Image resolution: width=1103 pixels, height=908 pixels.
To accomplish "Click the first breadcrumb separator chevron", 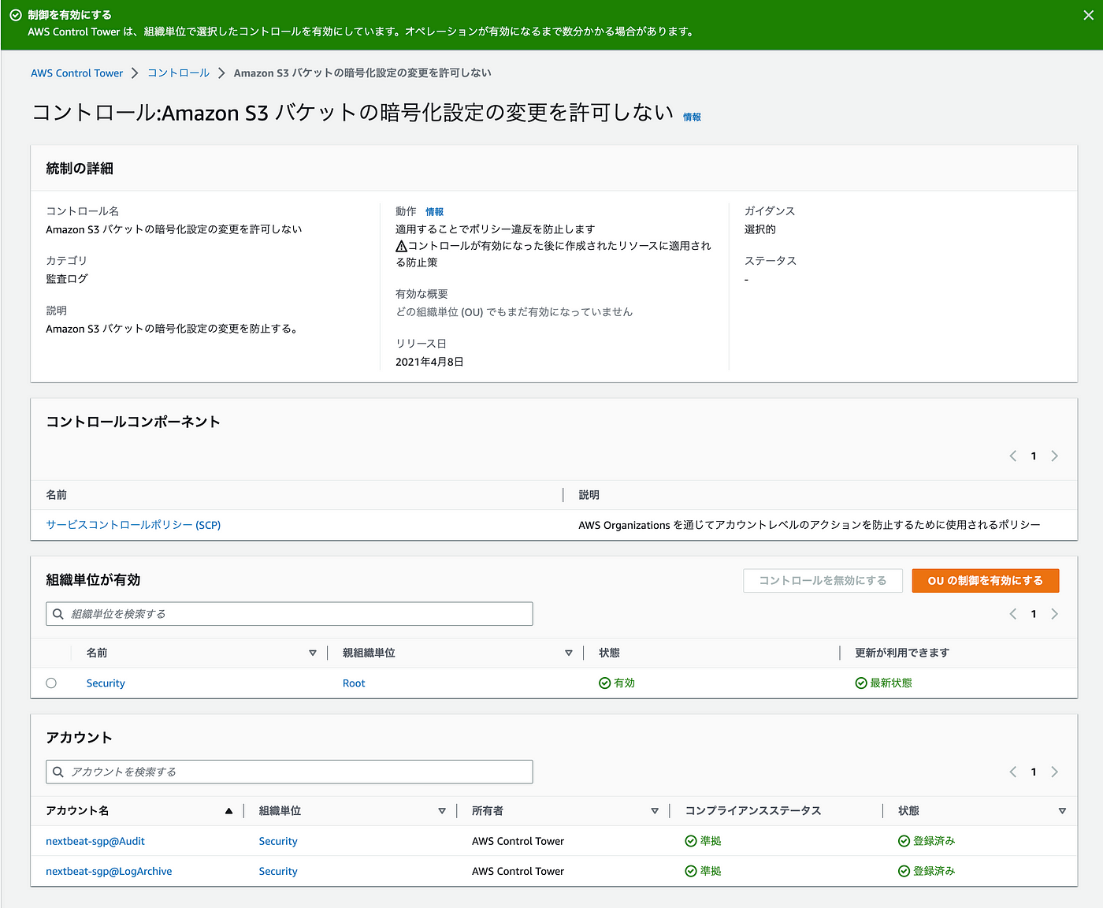I will click(136, 73).
